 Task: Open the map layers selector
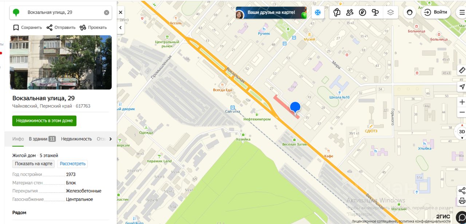coord(391,12)
